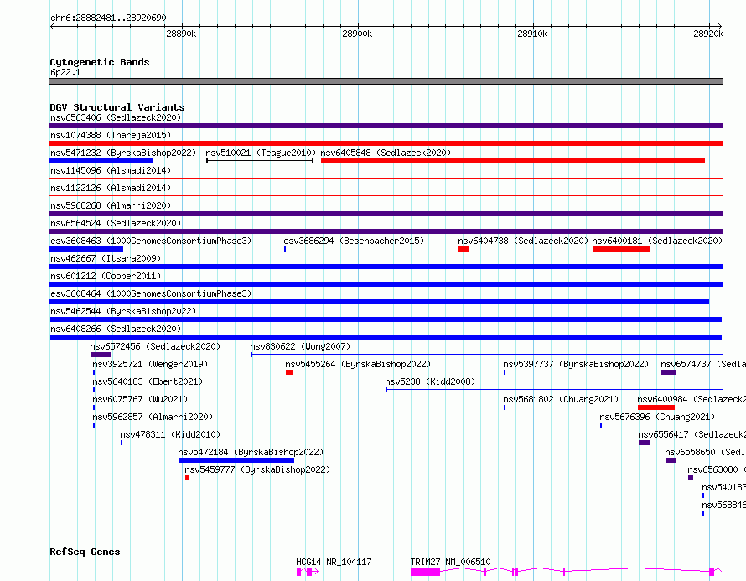Click the HCG14|NR_104117 gene label

(334, 562)
